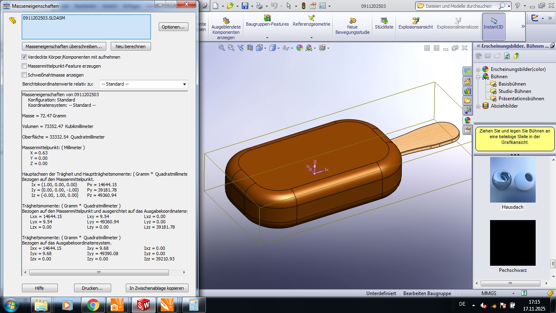Click the Zoom to Area icon
The image size is (556, 313).
(231, 48)
